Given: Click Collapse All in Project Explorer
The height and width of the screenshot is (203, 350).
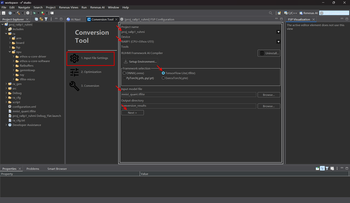Looking at the screenshot, I should pyautogui.click(x=36, y=19).
